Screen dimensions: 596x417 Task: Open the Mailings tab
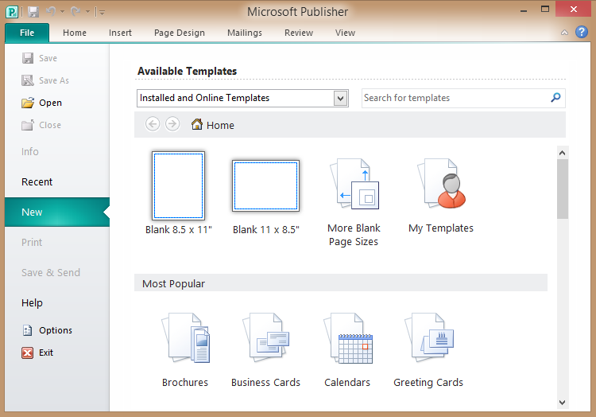245,33
